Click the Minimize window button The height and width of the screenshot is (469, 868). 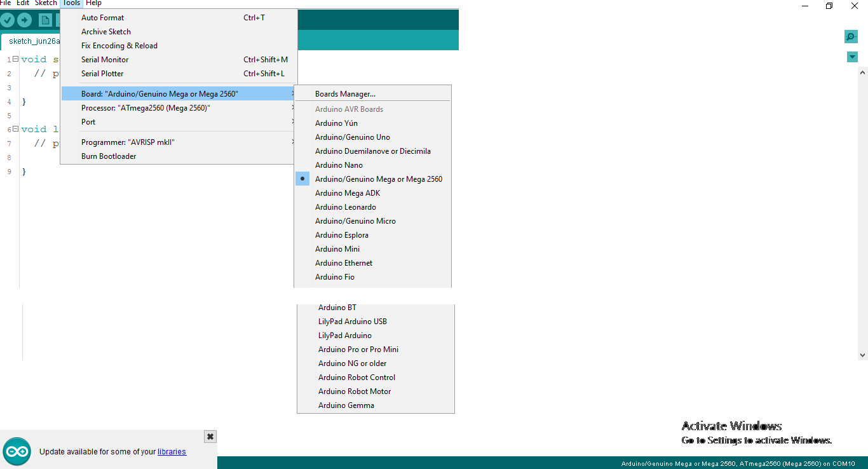pyautogui.click(x=805, y=6)
